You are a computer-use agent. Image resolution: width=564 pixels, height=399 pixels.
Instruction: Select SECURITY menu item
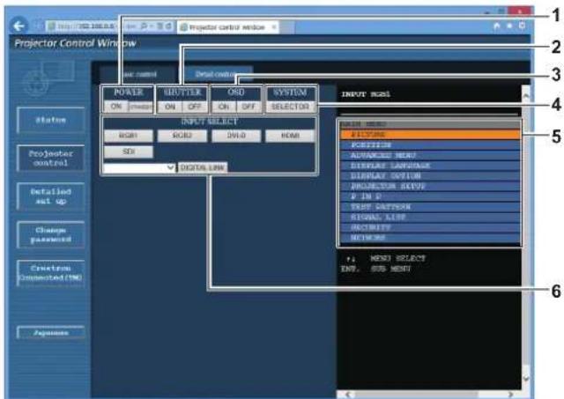[430, 227]
